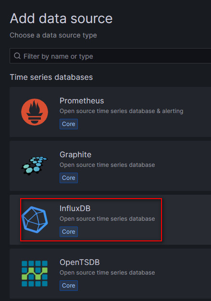Select the Prometheus data source title
Viewport: 211px width, 301px height.
click(x=82, y=101)
